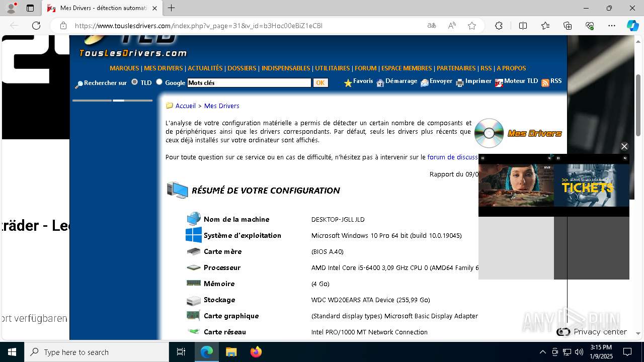The width and height of the screenshot is (644, 362).
Task: Click the Carte réseau icon
Action: 194,331
